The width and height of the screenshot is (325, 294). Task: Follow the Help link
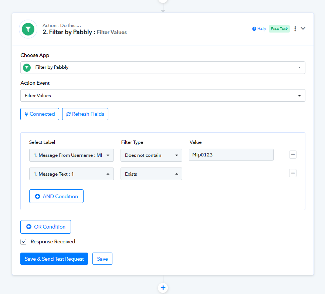click(x=261, y=29)
